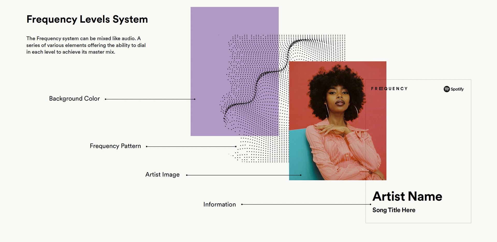Viewport: 497px width, 242px height.
Task: Click the 'Frequency Levels System' heading
Action: click(87, 20)
